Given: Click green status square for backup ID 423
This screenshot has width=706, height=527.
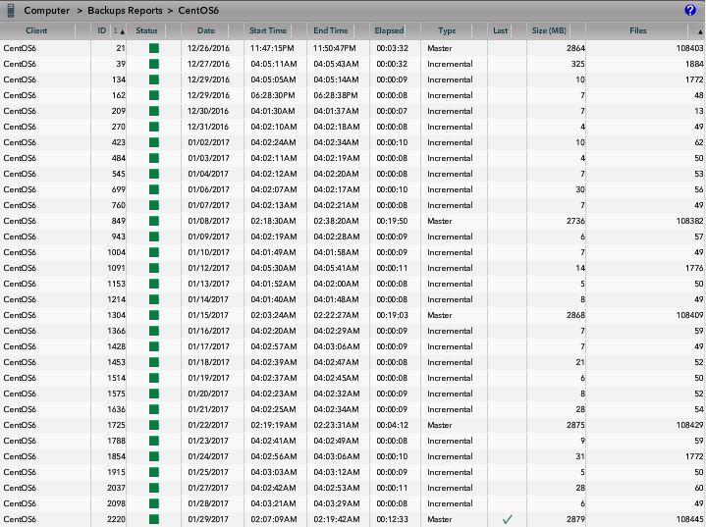Looking at the screenshot, I should click(x=154, y=142).
